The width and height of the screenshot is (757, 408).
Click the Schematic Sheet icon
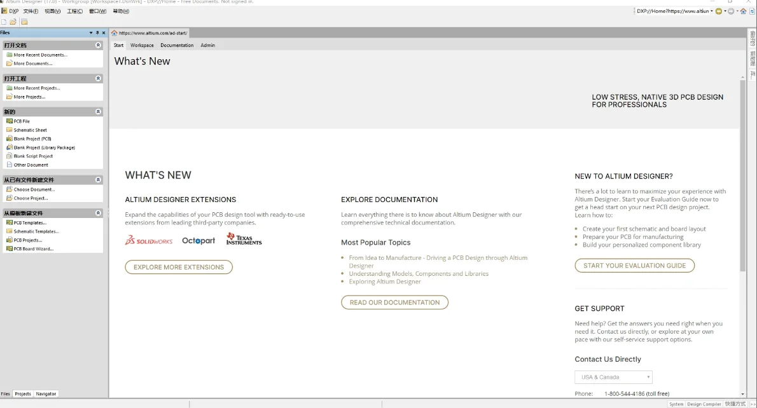pos(9,130)
